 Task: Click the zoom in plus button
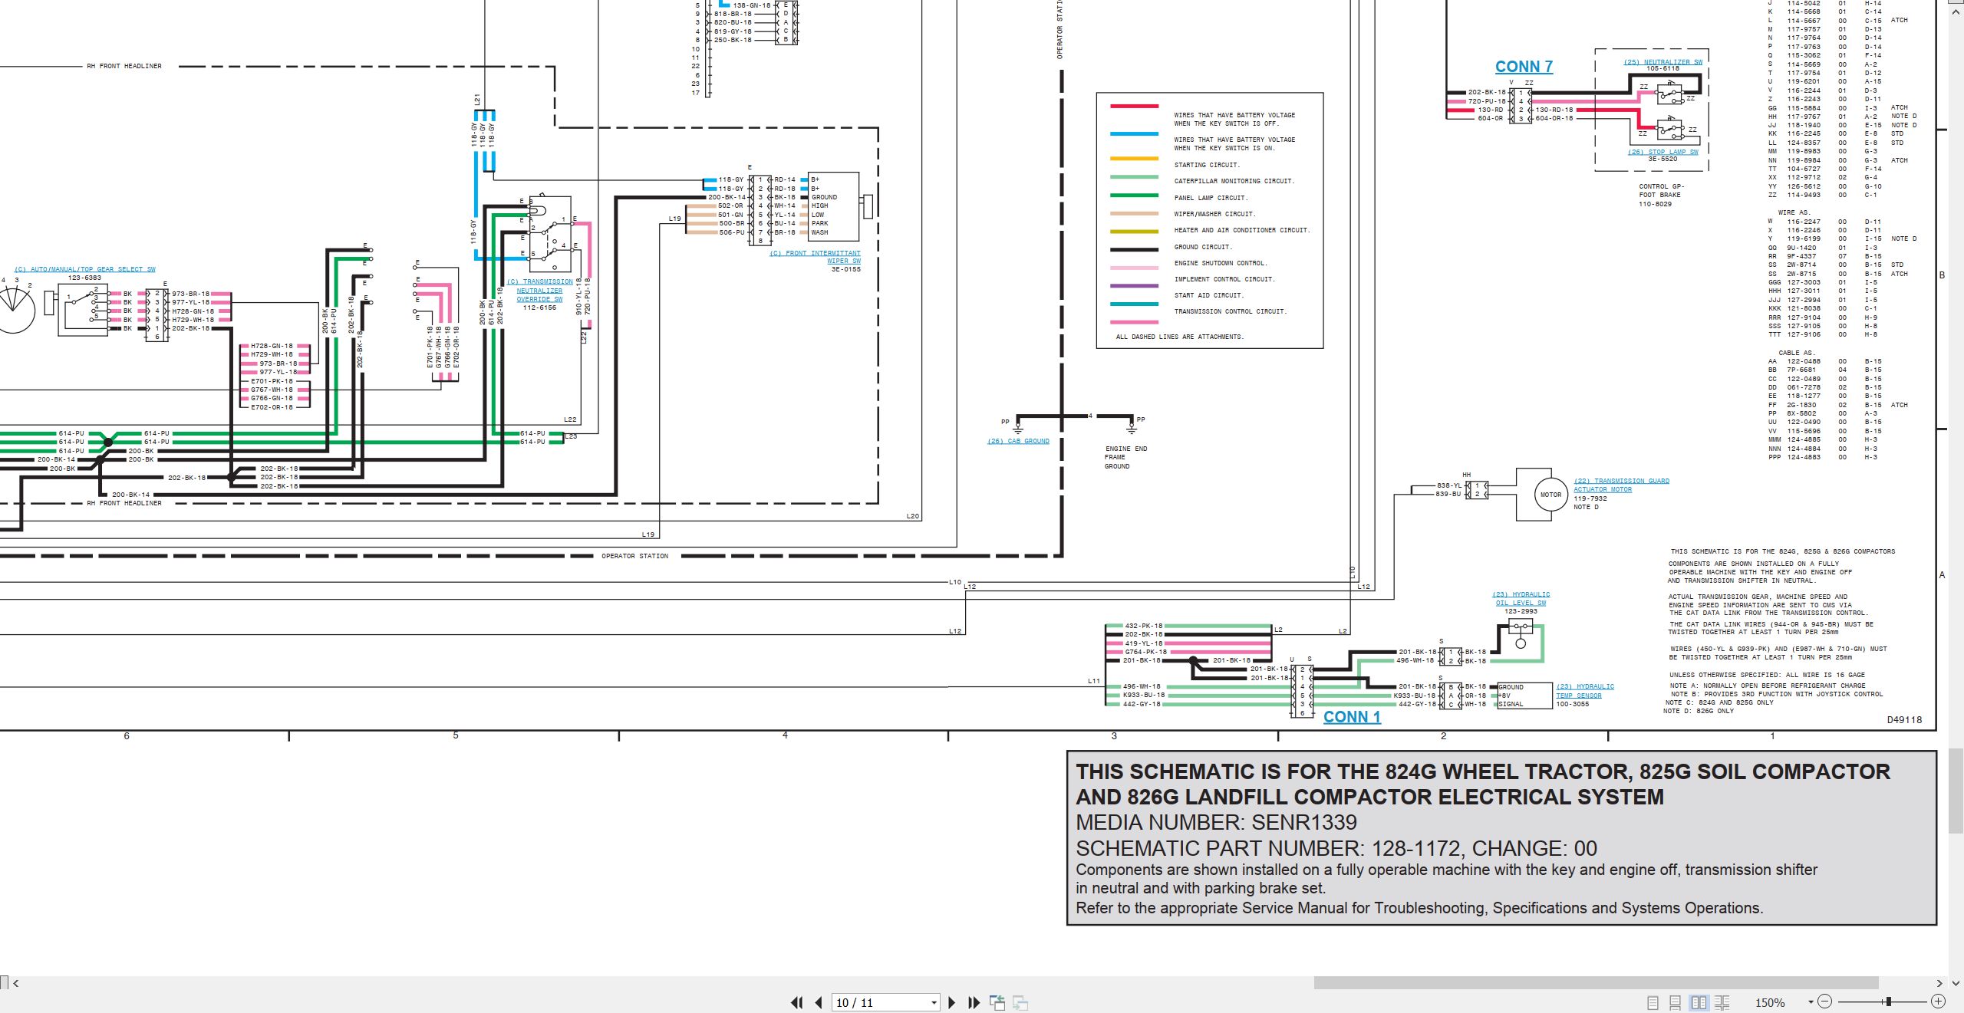[1938, 1001]
